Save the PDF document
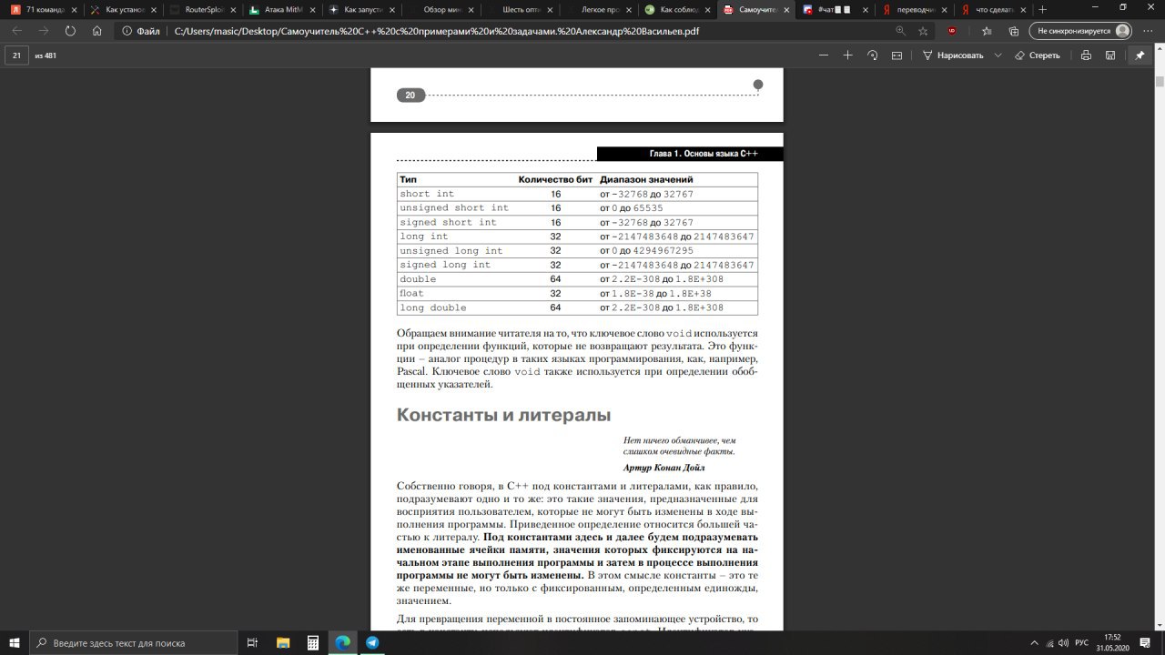 [x=1110, y=55]
